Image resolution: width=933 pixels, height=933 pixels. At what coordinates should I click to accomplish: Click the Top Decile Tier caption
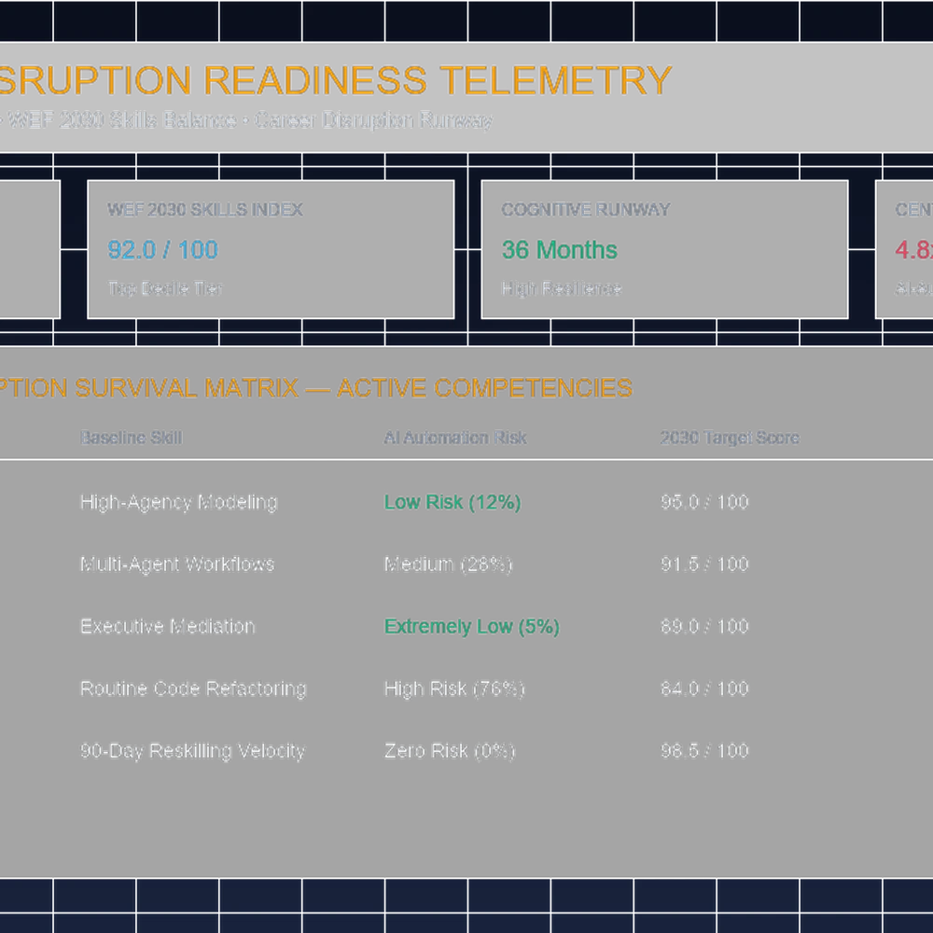click(x=165, y=288)
